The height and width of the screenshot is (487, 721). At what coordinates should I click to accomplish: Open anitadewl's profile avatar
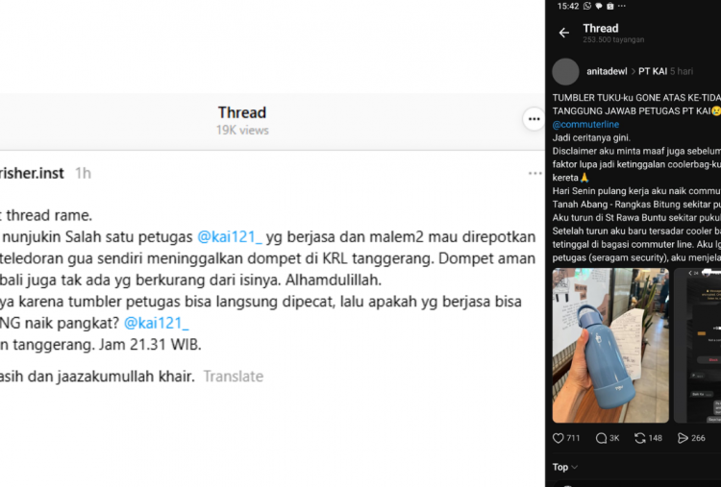tap(565, 72)
